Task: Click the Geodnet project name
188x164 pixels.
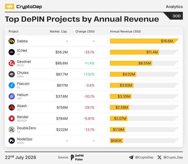Action: point(24,62)
